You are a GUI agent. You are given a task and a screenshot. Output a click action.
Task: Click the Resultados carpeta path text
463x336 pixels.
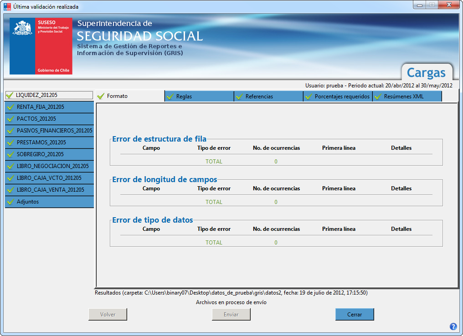(231, 293)
